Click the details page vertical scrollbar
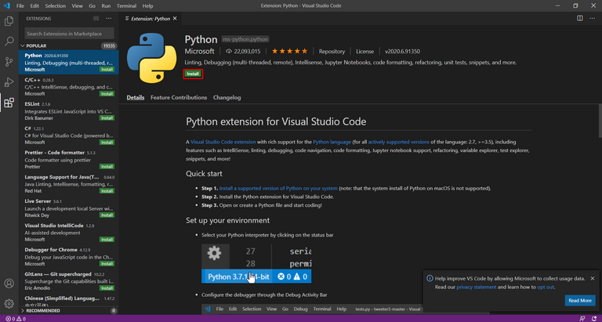This screenshot has width=602, height=322. tap(600, 121)
